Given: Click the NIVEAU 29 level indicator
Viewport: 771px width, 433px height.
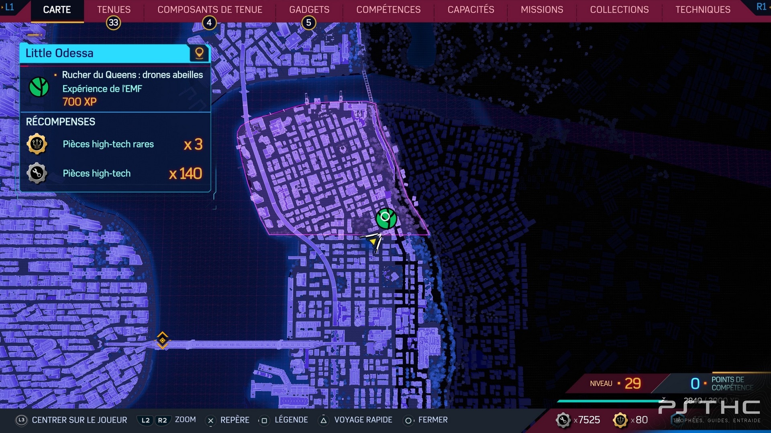Looking at the screenshot, I should 616,383.
